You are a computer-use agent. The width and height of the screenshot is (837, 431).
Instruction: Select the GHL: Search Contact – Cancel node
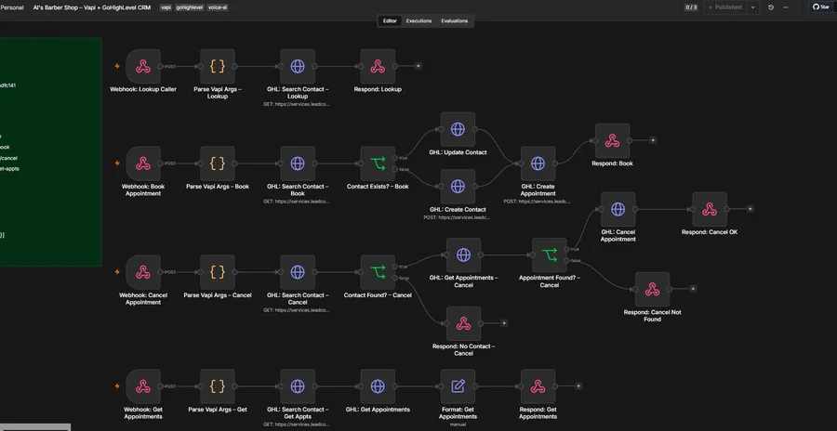298,272
